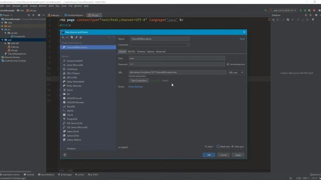This screenshot has height=180, width=321.
Task: Select SQL Server (jTds) driver
Action: pos(75,123)
